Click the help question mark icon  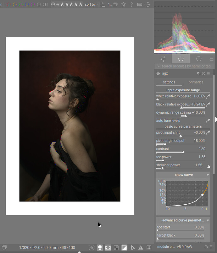[x=131, y=5]
